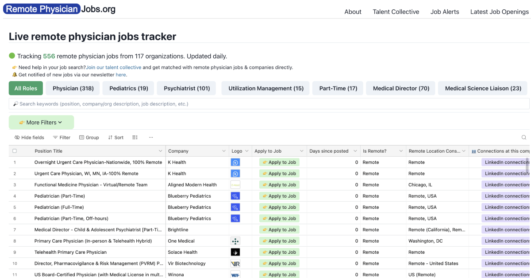Click 'Chicago, IL' location cell
Screen dimensions: 531x278
[420, 185]
